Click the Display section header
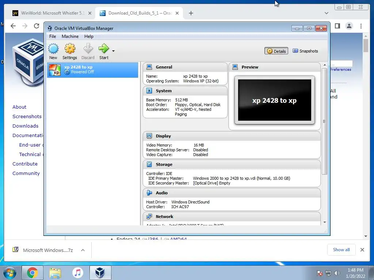This screenshot has height=280, width=374. (x=232, y=136)
